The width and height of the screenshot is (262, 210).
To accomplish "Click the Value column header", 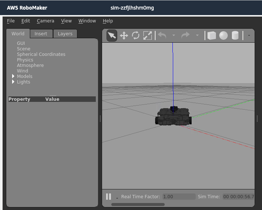I will tap(52, 99).
